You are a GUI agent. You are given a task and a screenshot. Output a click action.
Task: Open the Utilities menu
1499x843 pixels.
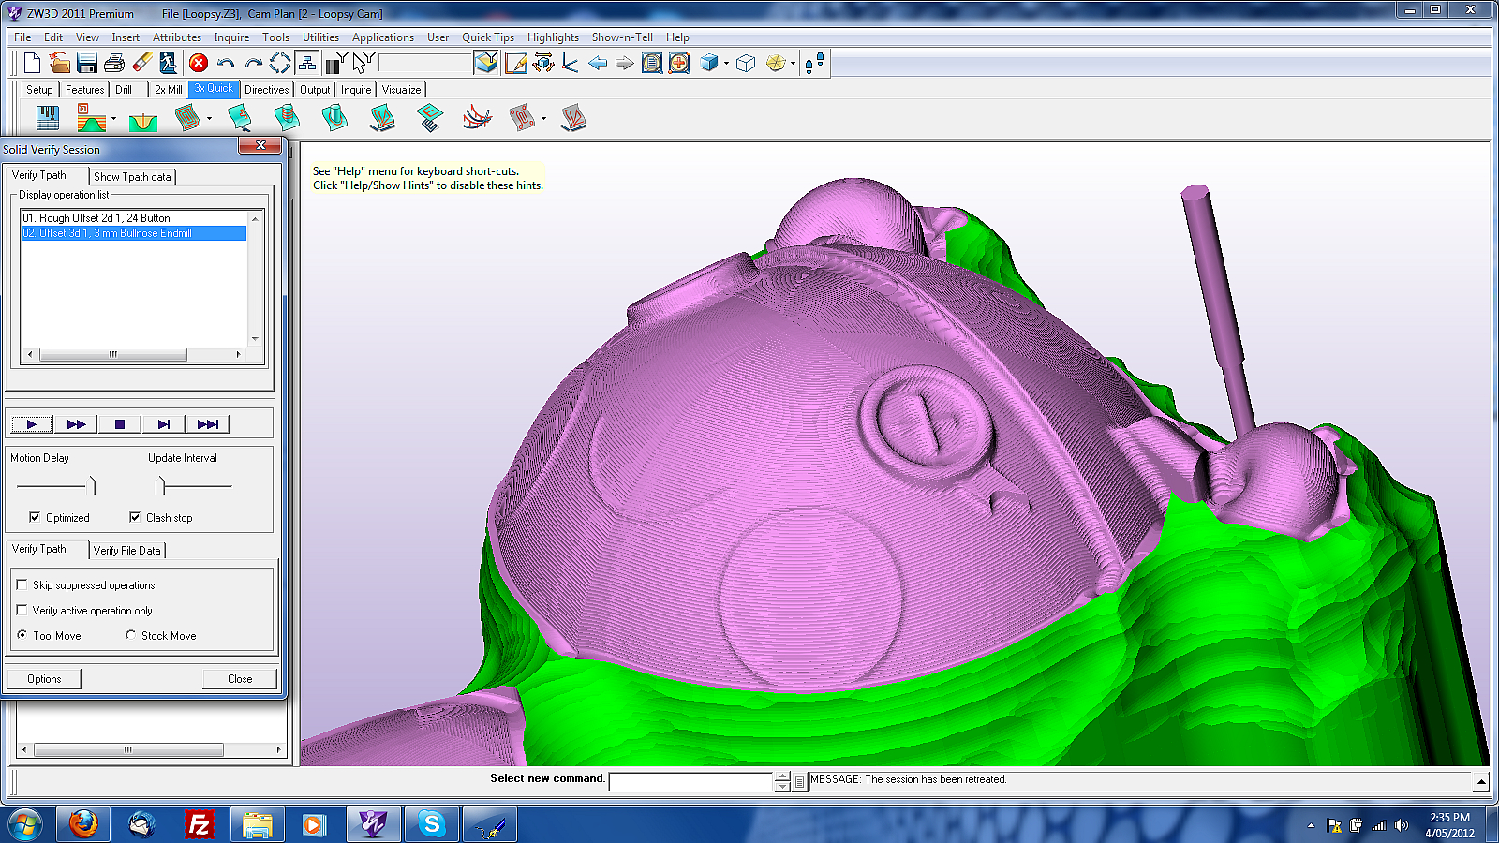coord(320,37)
